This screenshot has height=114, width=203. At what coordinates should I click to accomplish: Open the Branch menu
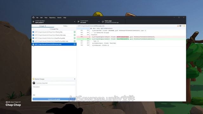(59, 18)
